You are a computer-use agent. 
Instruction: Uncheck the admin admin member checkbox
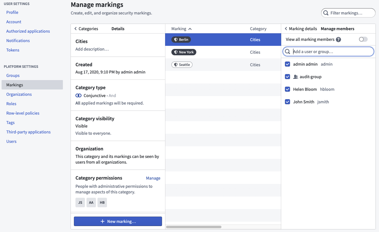tap(288, 64)
